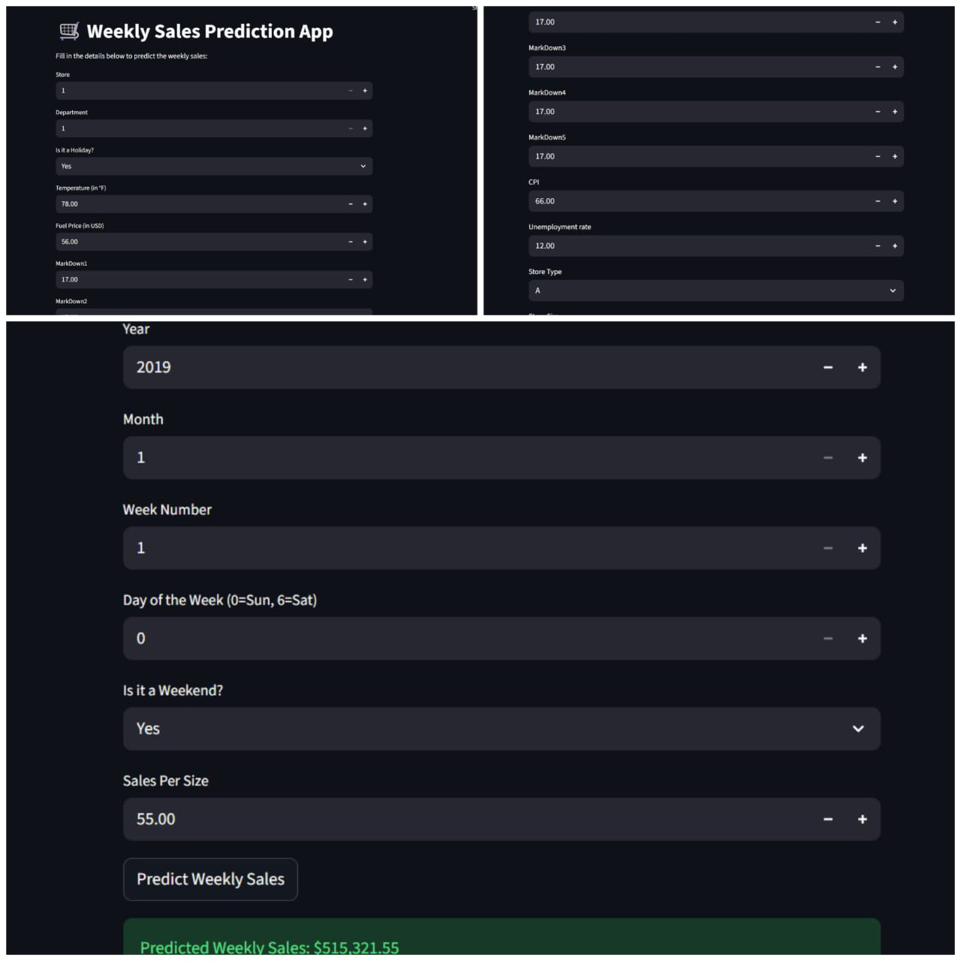961x961 pixels.
Task: Focus the Sales Per Size field
Action: [x=465, y=819]
